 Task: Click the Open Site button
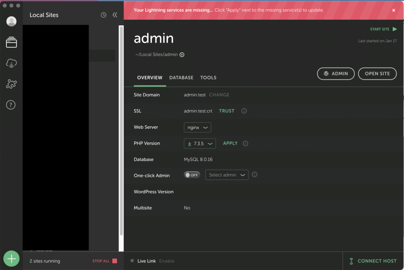point(377,74)
